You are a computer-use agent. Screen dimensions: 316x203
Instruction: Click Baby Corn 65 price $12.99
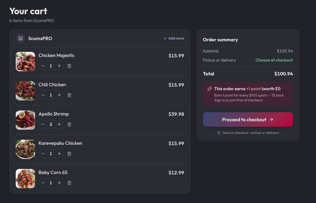coord(176,173)
